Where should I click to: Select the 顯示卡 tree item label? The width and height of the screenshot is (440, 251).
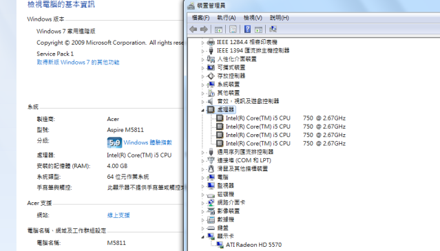point(226,236)
